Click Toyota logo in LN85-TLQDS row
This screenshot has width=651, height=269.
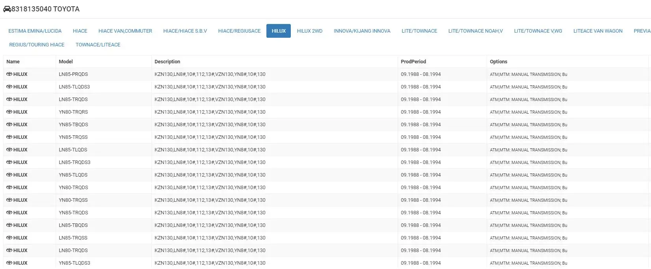coord(9,149)
